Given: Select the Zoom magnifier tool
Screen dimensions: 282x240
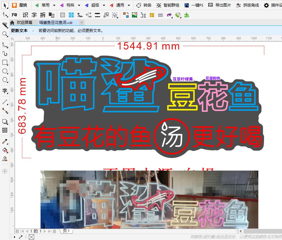Looking at the screenshot, I should tap(5, 34).
